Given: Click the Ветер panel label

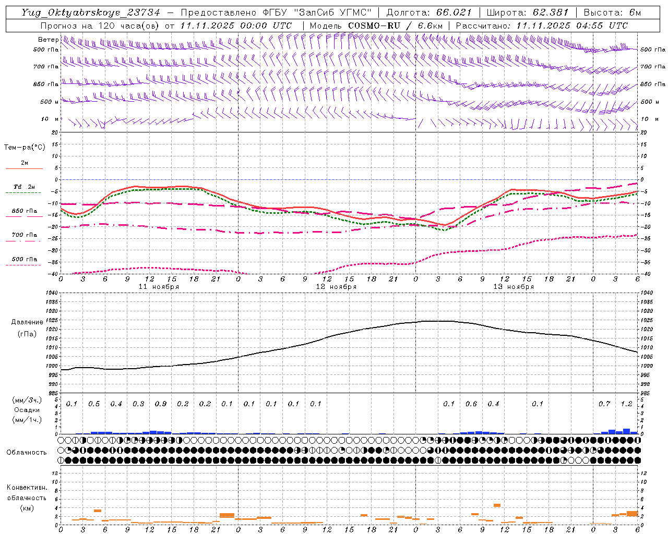Looking at the screenshot, I should [x=48, y=40].
